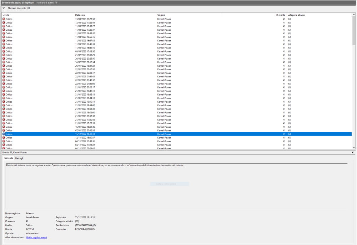Click the filter funnel icon beside event count
This screenshot has height=245, width=357.
click(x=4, y=8)
